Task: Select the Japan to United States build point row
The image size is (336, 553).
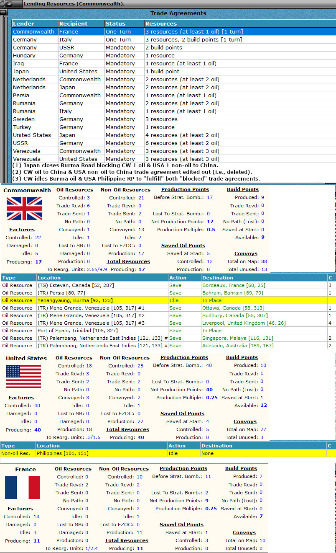Action: click(173, 71)
